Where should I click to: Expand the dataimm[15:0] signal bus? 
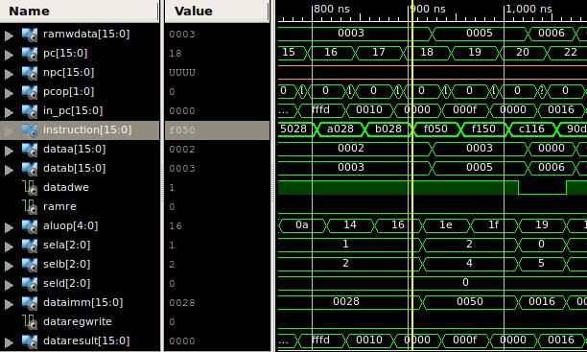coord(9,304)
